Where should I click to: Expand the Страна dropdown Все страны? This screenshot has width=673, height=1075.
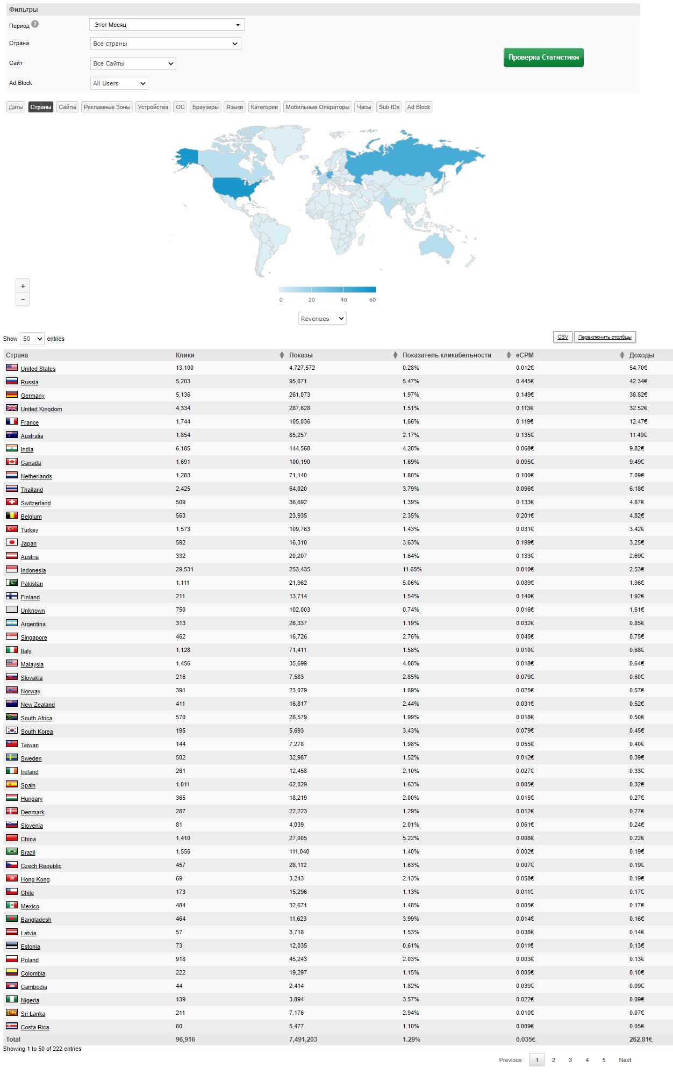tap(166, 44)
